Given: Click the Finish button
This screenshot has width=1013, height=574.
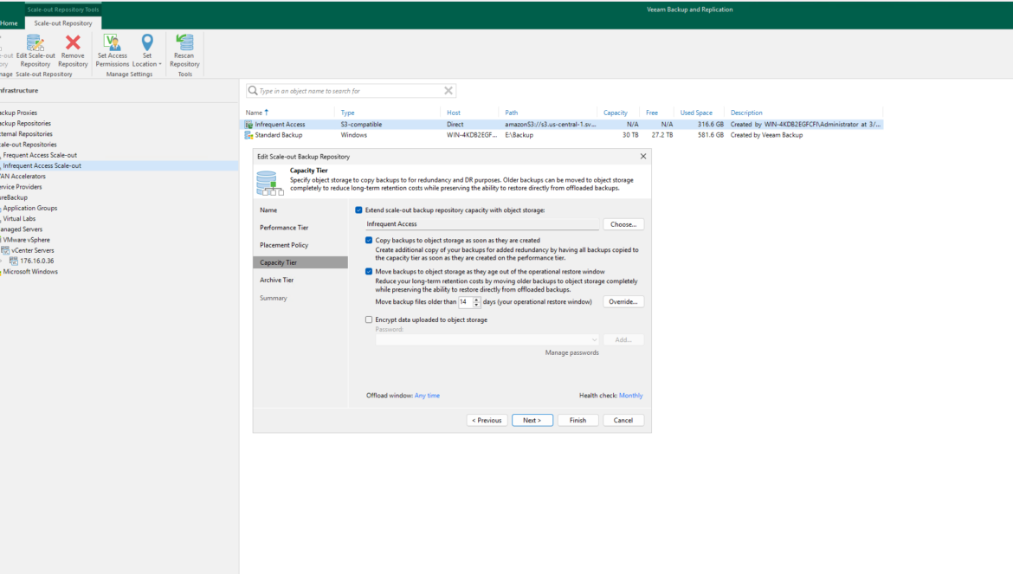Looking at the screenshot, I should tap(577, 421).
